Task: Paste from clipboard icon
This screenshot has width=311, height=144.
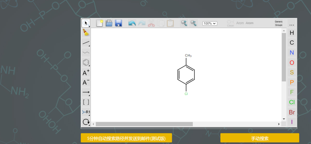Action: pyautogui.click(x=170, y=23)
